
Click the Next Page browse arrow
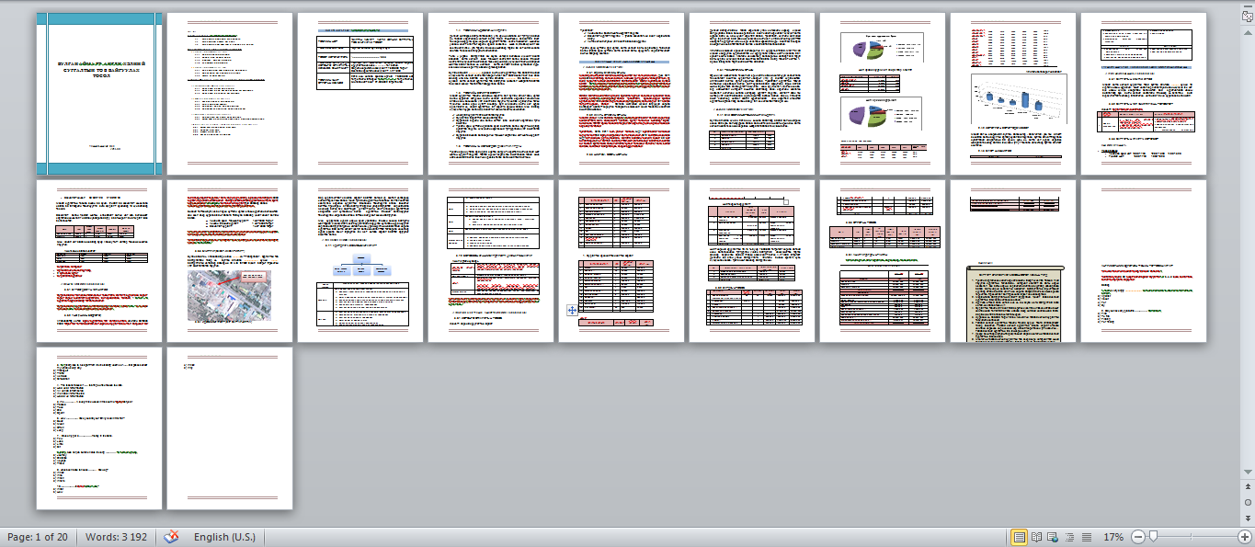click(1248, 519)
